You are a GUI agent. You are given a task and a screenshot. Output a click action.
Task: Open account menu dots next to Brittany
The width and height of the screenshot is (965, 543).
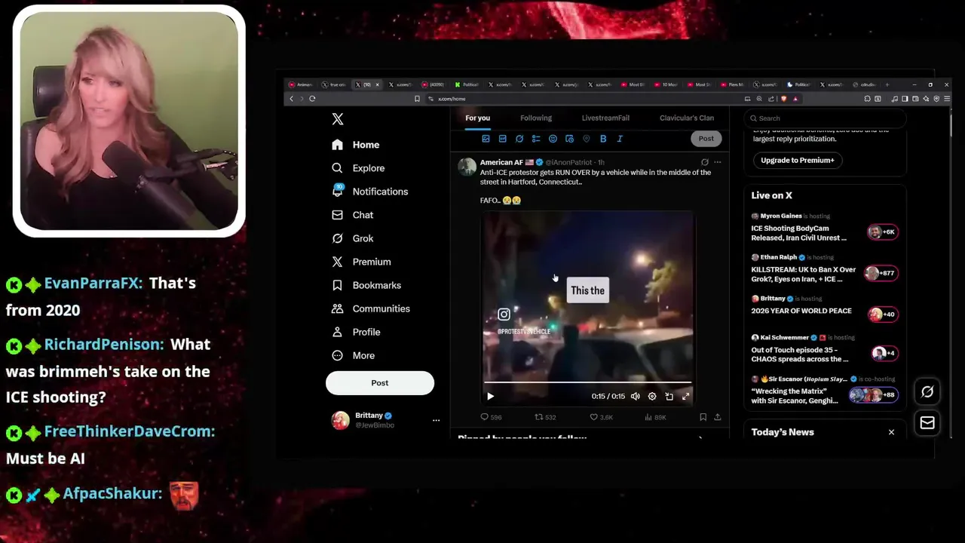click(x=436, y=420)
